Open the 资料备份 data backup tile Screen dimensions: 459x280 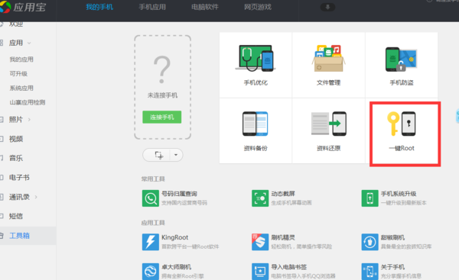click(x=256, y=130)
